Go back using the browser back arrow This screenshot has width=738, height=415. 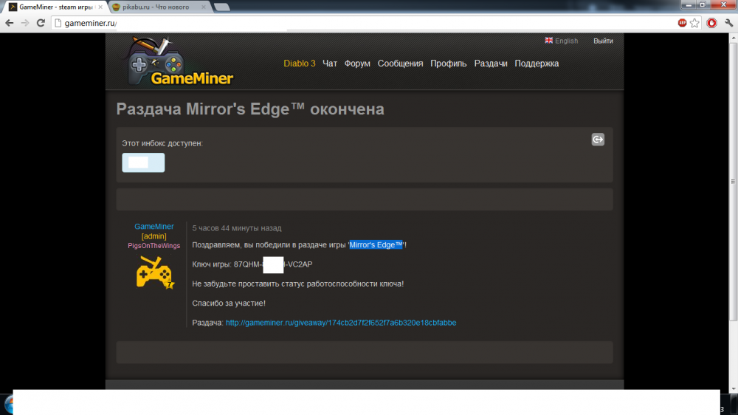pyautogui.click(x=10, y=23)
